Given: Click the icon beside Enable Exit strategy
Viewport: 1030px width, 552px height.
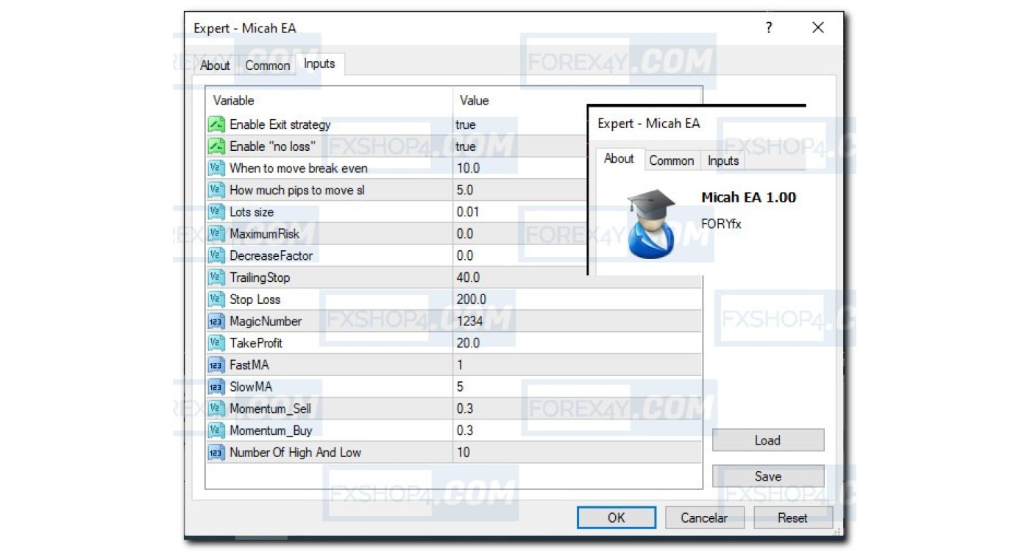Looking at the screenshot, I should coord(216,124).
